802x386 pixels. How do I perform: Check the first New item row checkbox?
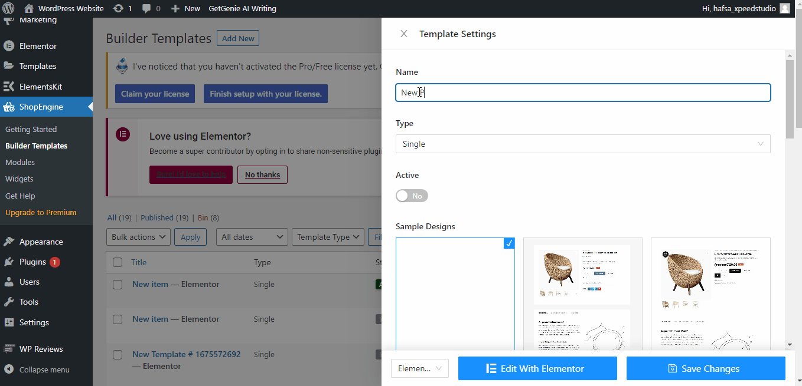pyautogui.click(x=118, y=284)
